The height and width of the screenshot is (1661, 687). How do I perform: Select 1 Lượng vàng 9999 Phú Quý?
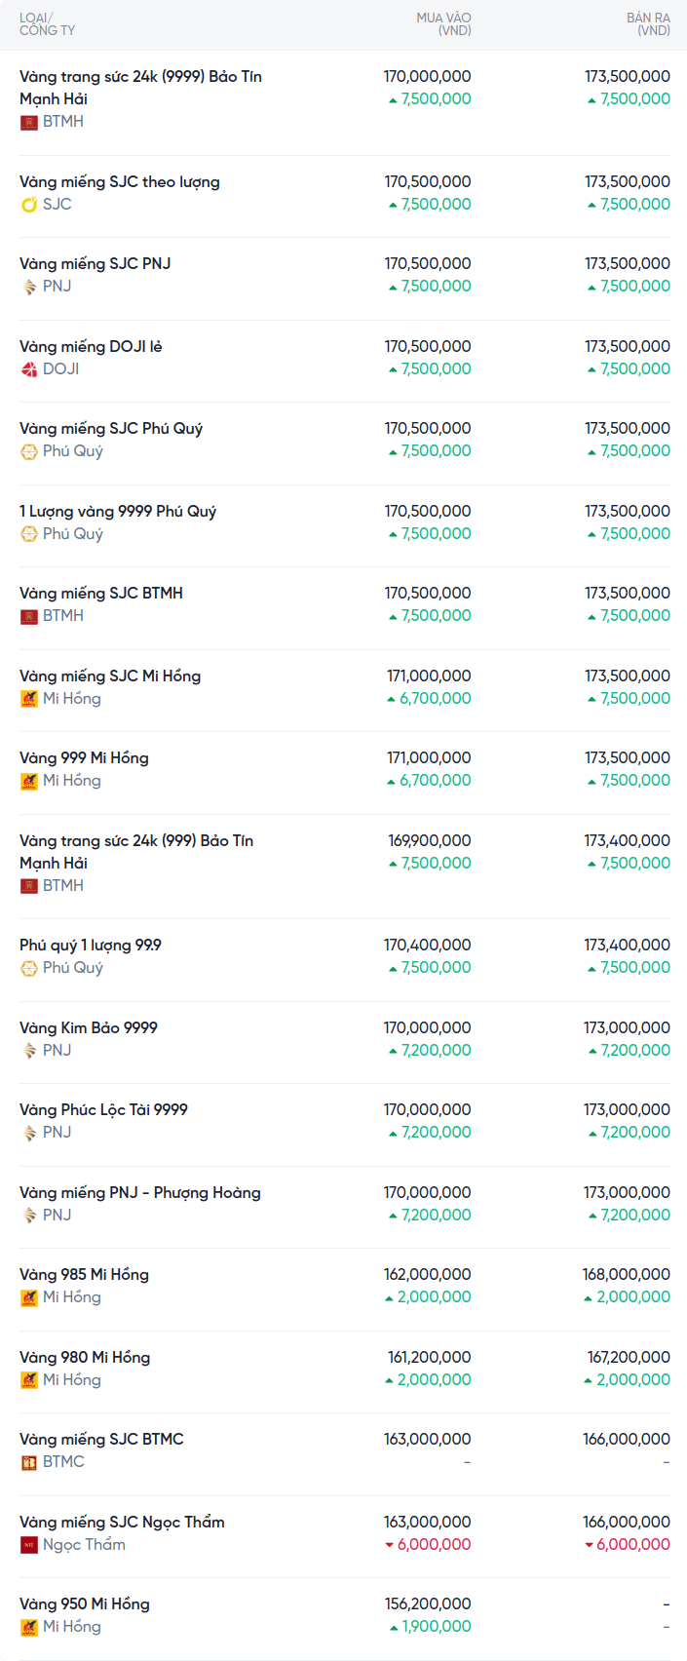click(x=118, y=512)
